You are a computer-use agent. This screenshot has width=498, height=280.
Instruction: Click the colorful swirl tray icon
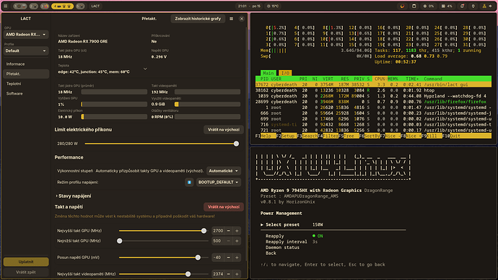(x=403, y=6)
